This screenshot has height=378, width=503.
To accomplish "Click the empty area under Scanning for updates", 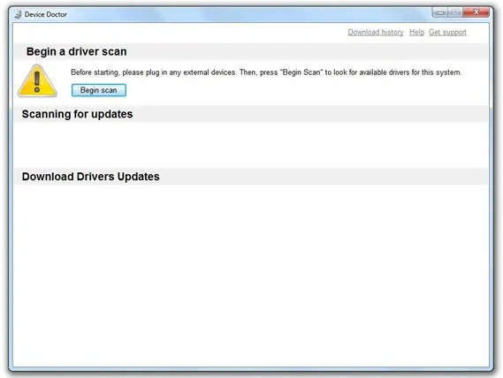I will tap(251, 145).
